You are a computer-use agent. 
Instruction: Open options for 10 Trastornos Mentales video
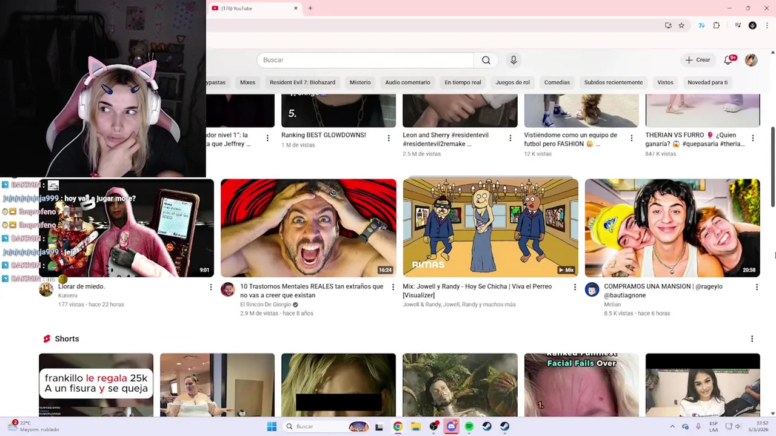(393, 287)
